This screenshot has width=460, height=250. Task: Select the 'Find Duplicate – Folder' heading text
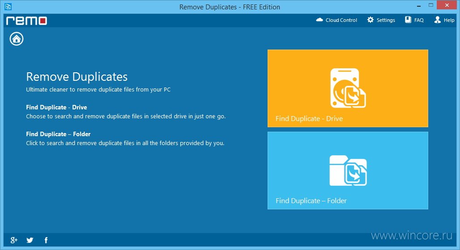pos(58,134)
